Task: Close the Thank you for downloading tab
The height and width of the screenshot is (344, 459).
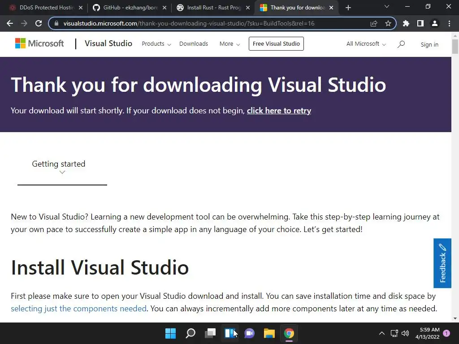Action: tap(331, 8)
